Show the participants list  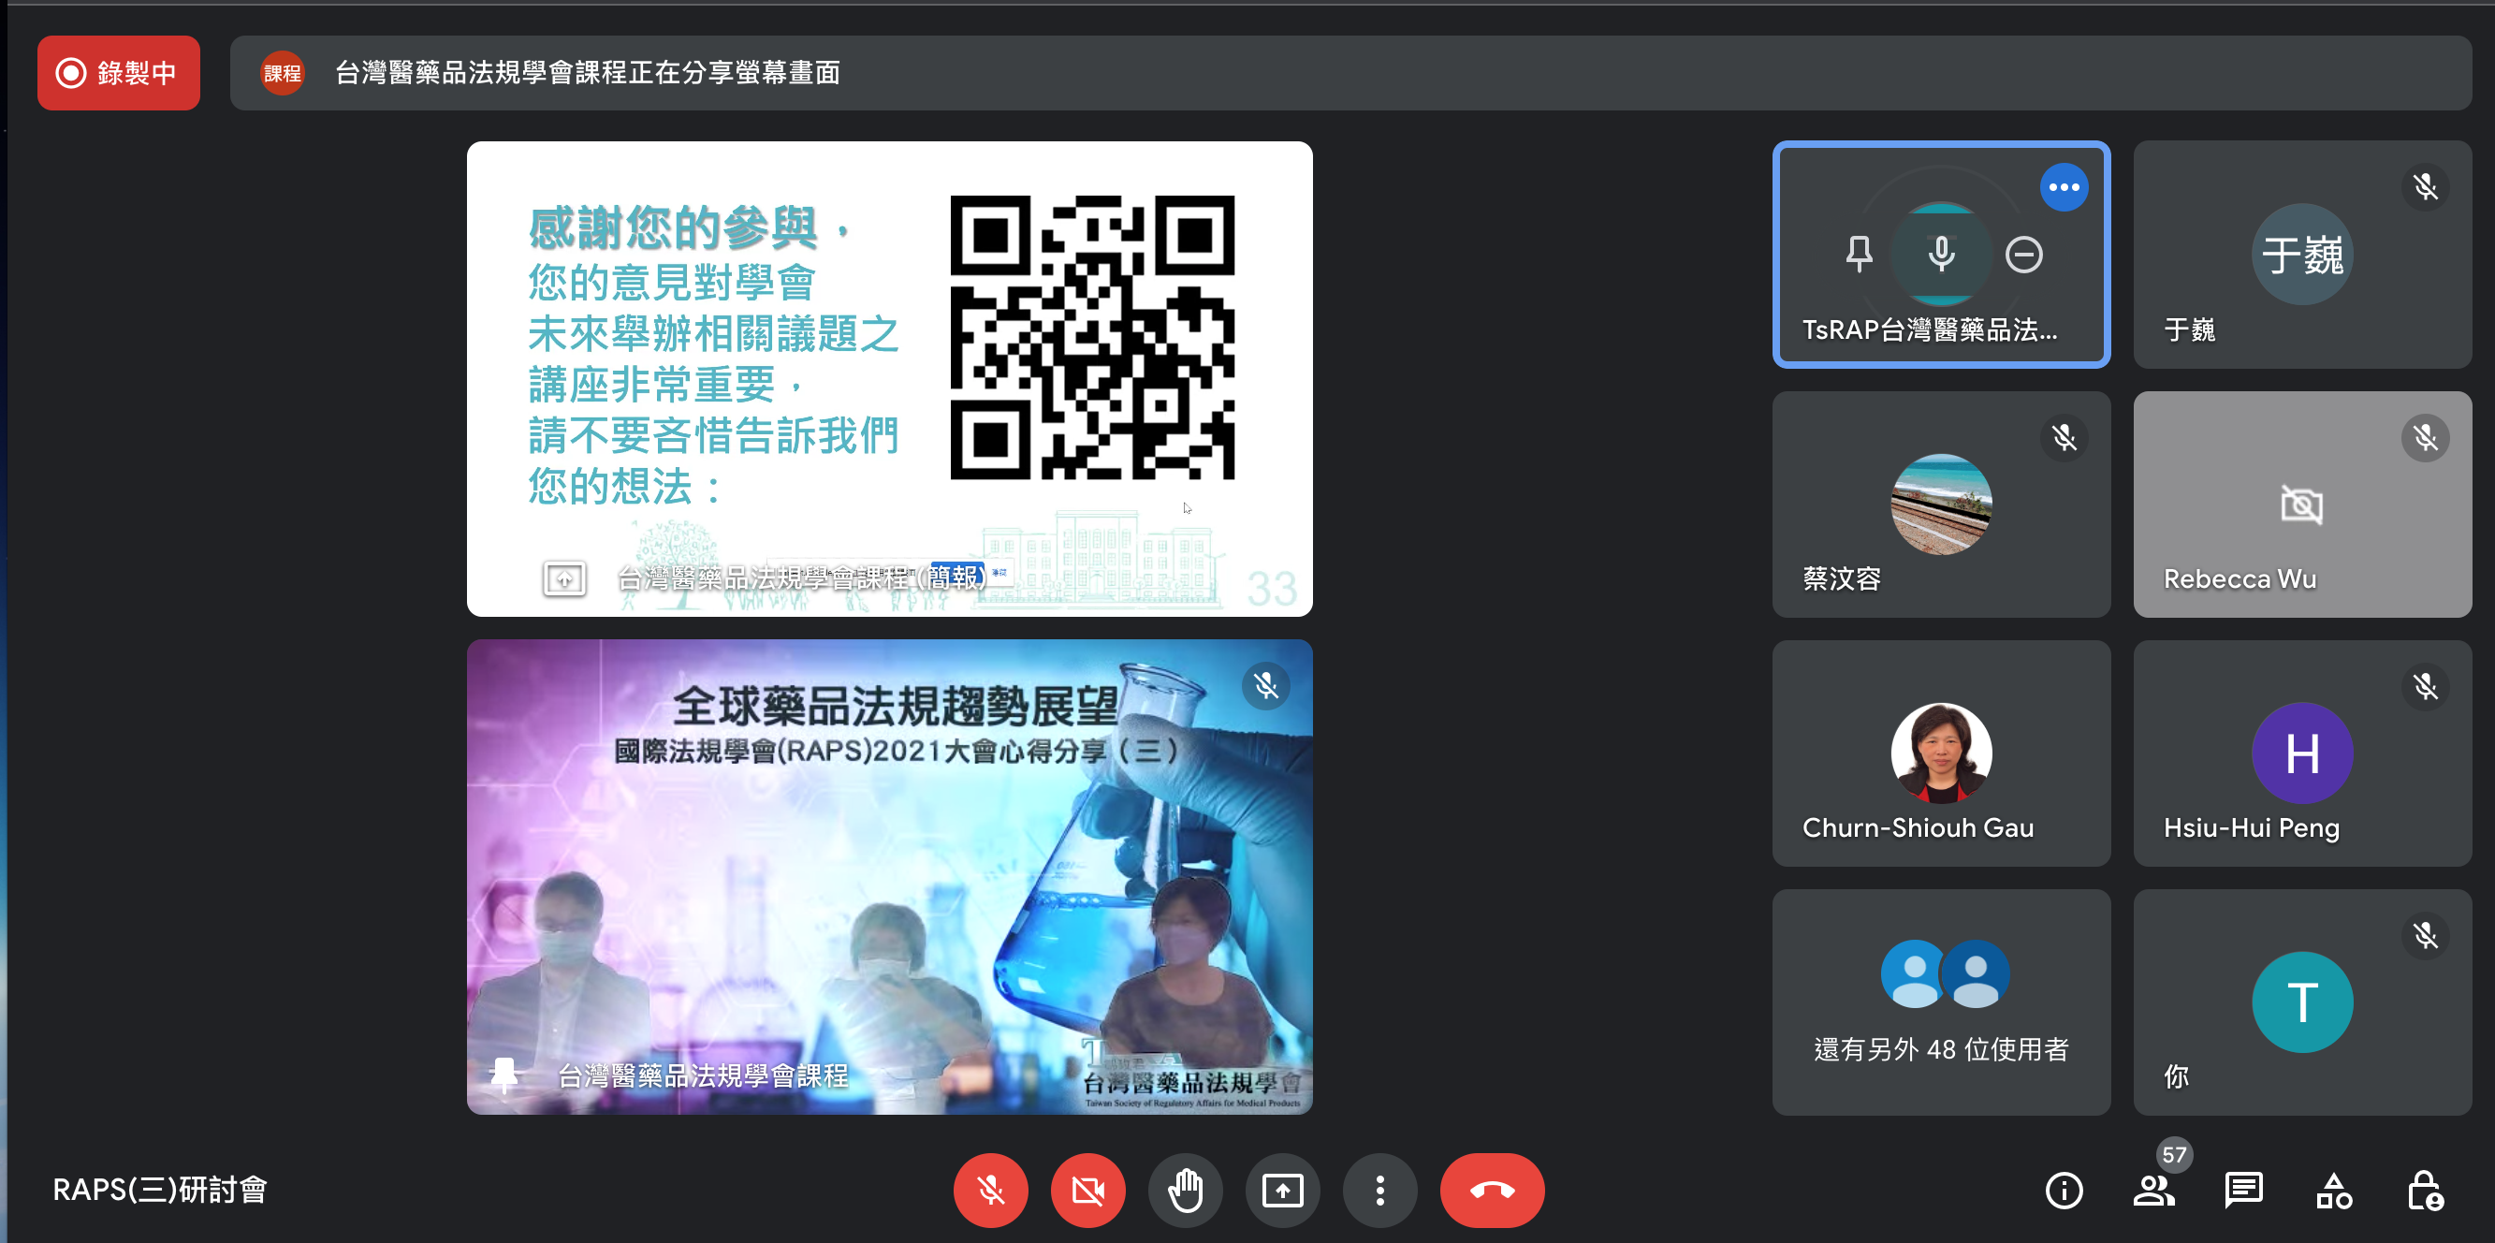2153,1190
